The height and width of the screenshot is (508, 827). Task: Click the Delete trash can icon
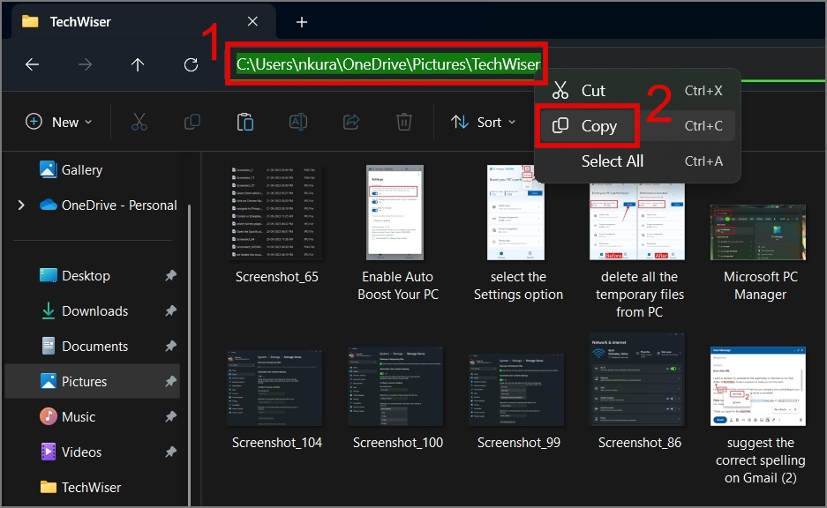click(404, 123)
